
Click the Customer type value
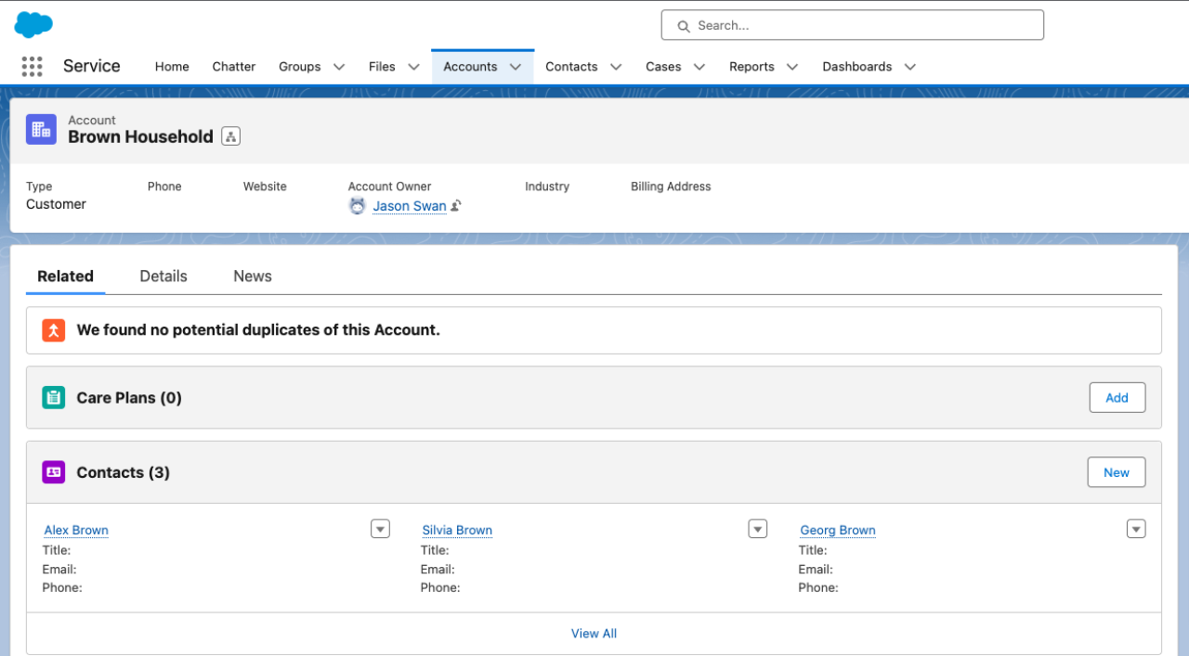(56, 204)
